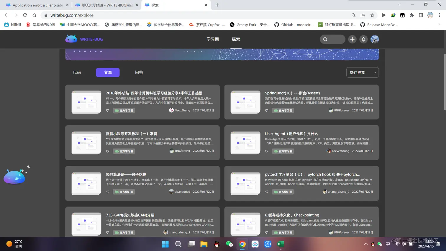The width and height of the screenshot is (446, 251).
Task: Open taskbar Search
Action: point(178,244)
